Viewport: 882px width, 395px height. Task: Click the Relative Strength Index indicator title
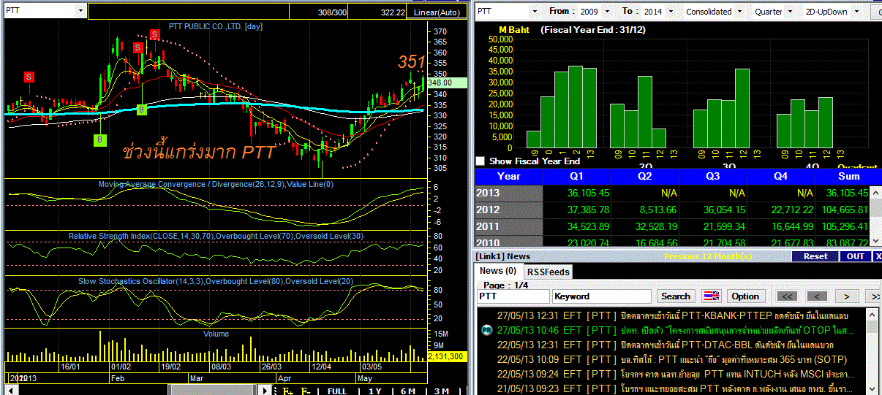pos(216,237)
